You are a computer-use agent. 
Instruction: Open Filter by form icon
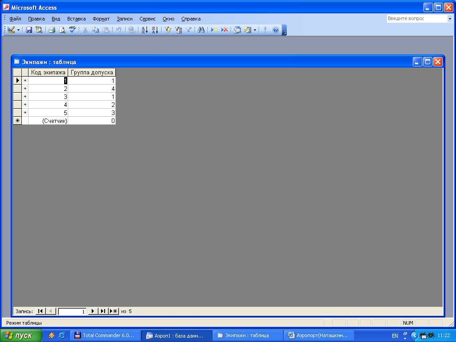(178, 30)
